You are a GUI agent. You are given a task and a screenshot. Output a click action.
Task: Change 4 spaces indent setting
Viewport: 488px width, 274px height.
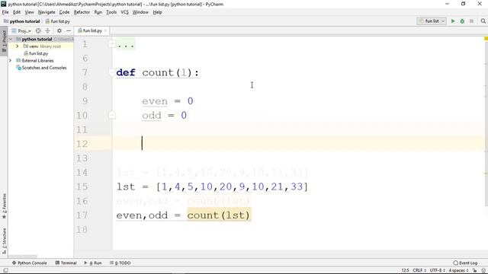point(458,271)
